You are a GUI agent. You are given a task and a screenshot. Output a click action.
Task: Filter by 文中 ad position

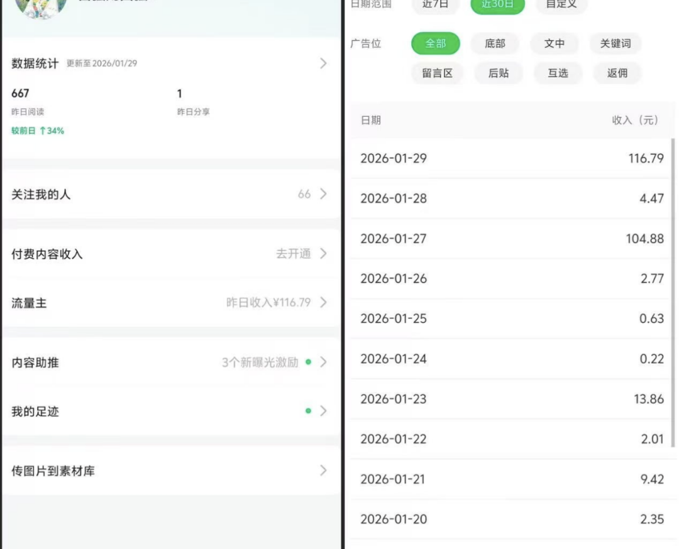(x=554, y=43)
